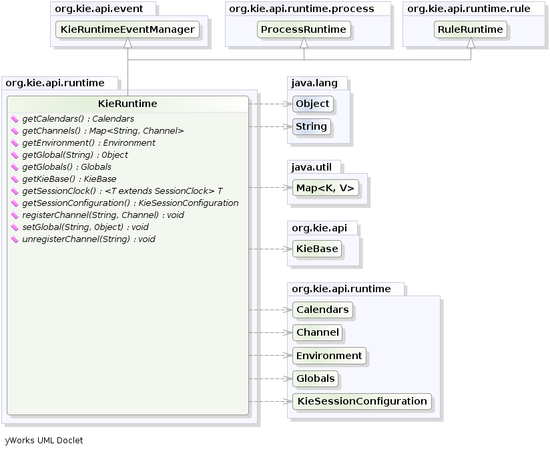
Task: Select the getSessionClock() method icon
Action: pyautogui.click(x=15, y=191)
